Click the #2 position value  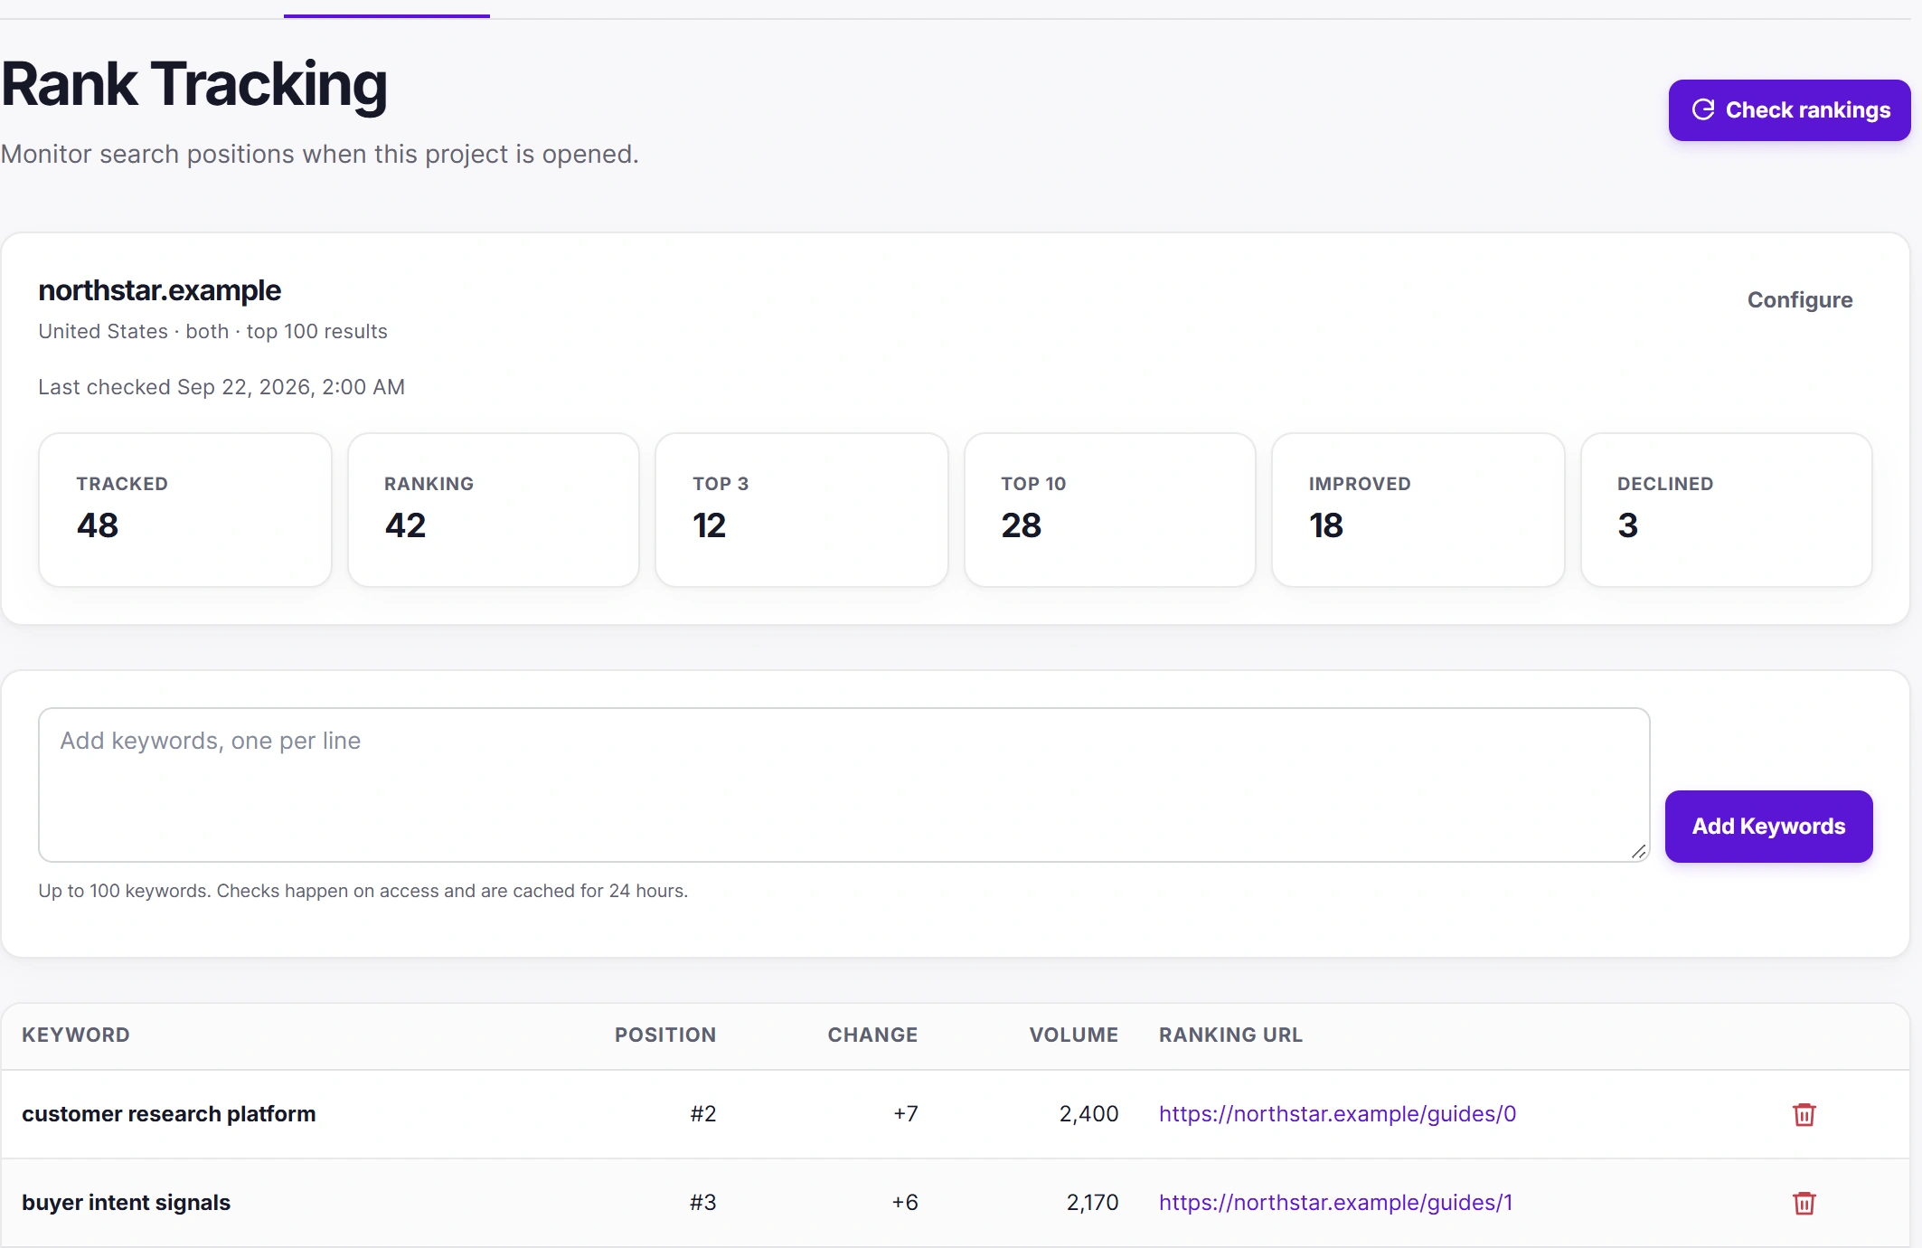703,1114
